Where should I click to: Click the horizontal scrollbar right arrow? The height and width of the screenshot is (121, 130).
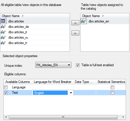coord(123,117)
